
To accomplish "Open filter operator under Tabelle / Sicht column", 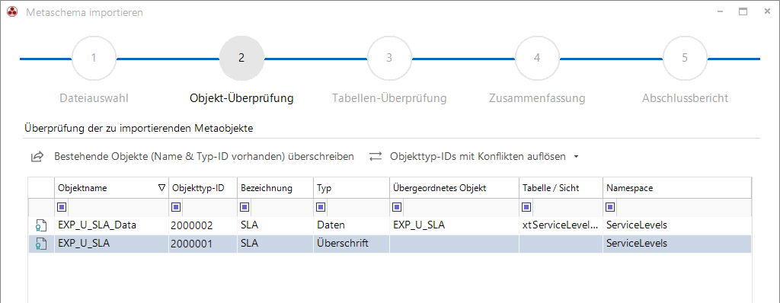I will [x=527, y=207].
